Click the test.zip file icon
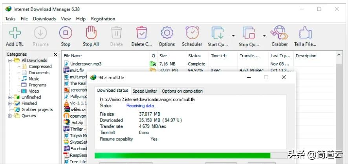 66,122
